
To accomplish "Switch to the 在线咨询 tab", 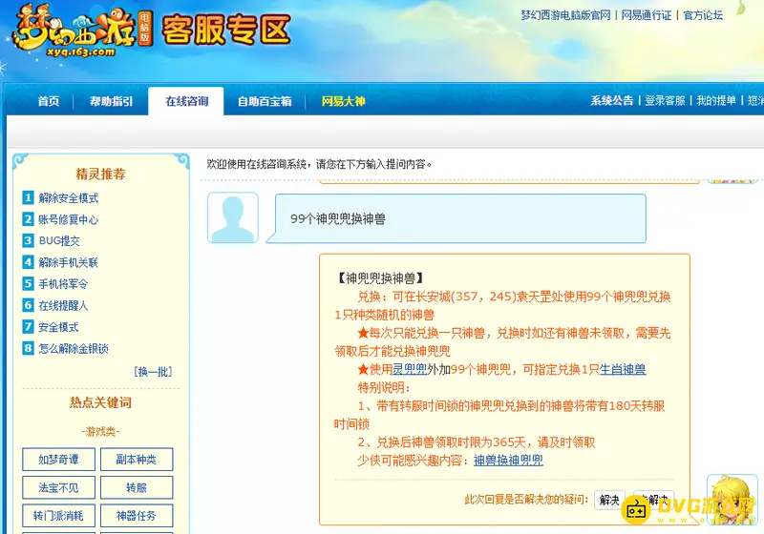I will [x=186, y=101].
